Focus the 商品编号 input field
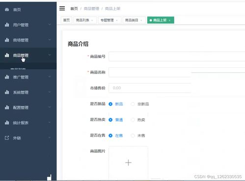Image resolution: width=245 pixels, height=181 pixels. tap(177, 56)
